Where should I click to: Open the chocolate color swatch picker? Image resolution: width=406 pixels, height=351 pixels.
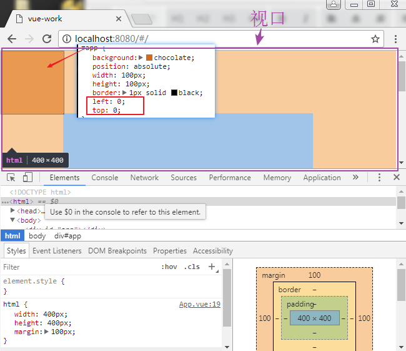pos(149,58)
